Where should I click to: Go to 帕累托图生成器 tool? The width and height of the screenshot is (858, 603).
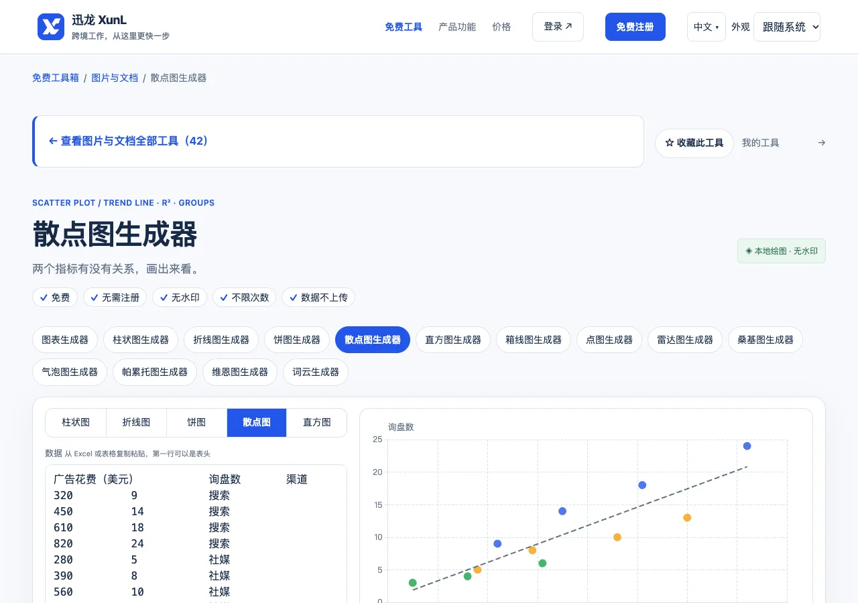point(155,372)
